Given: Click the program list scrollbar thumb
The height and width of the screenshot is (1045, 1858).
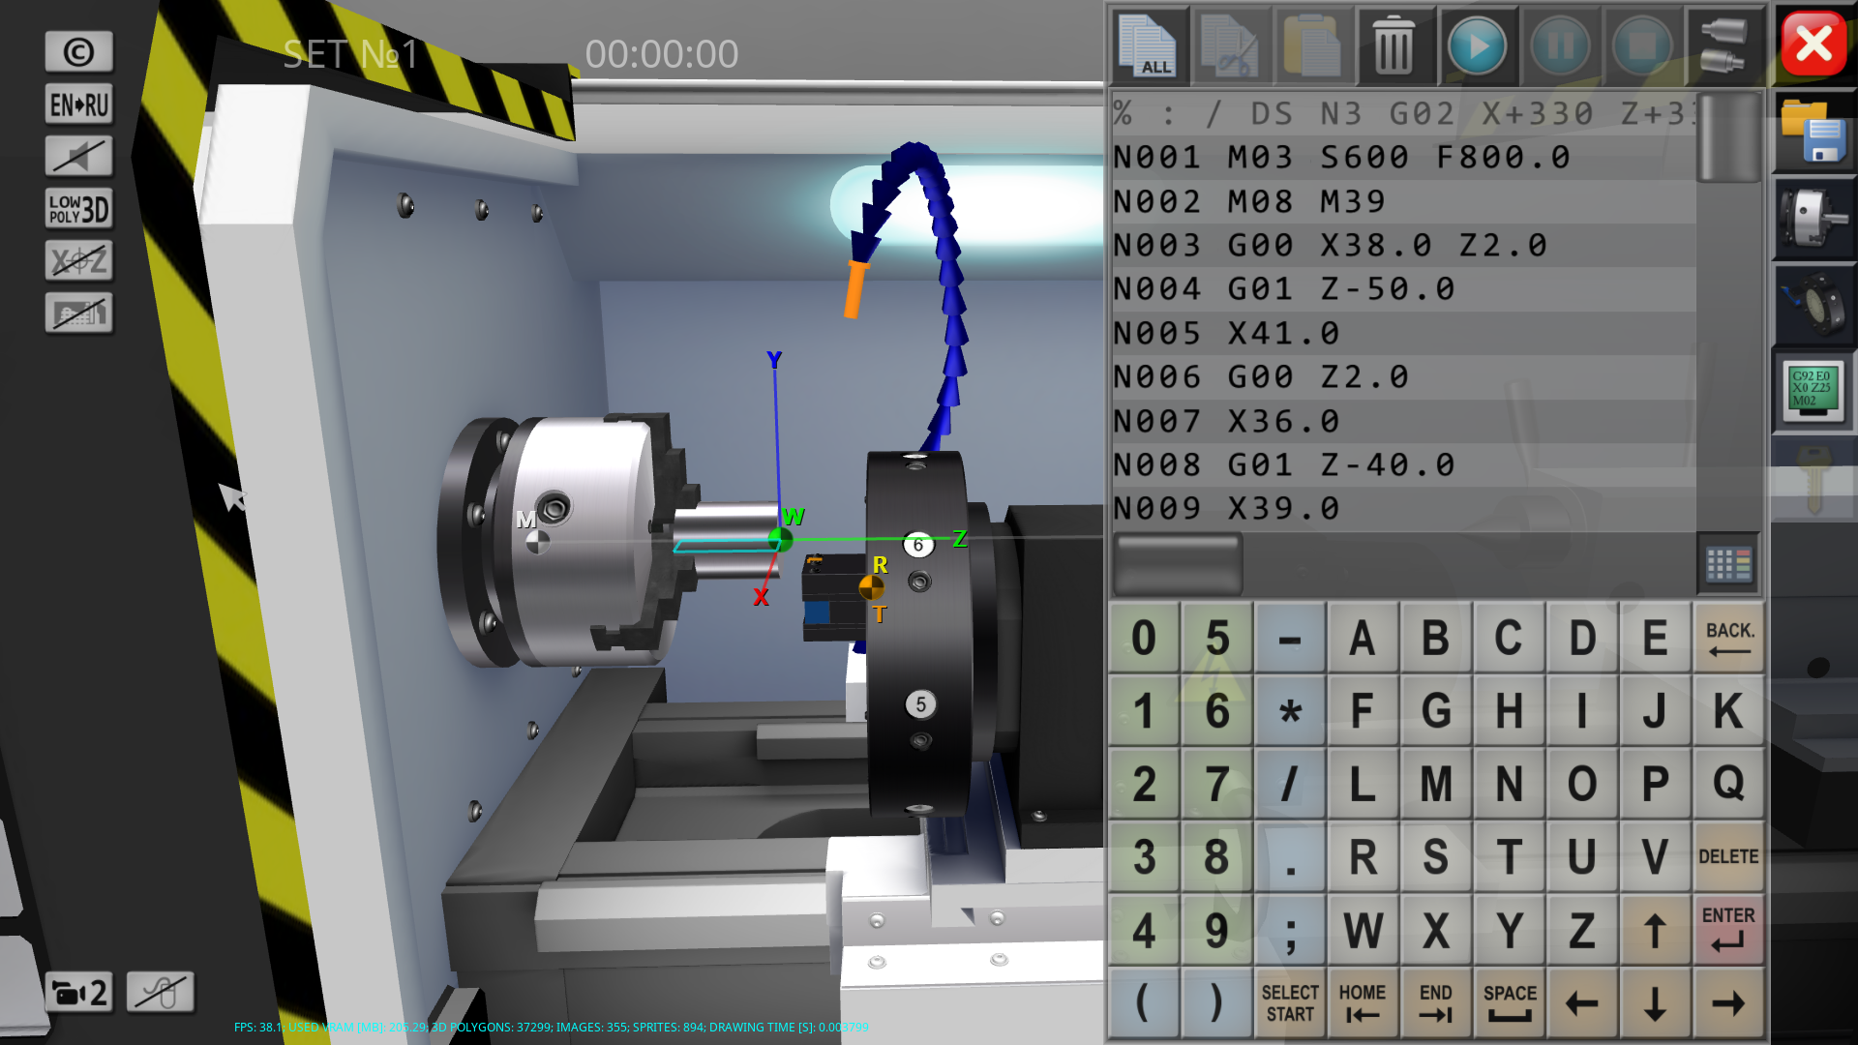Looking at the screenshot, I should 1728,138.
